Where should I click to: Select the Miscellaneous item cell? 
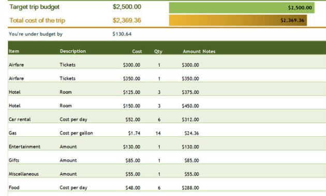pyautogui.click(x=24, y=174)
